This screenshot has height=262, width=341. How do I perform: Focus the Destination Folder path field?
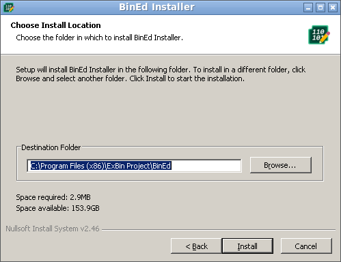point(134,166)
